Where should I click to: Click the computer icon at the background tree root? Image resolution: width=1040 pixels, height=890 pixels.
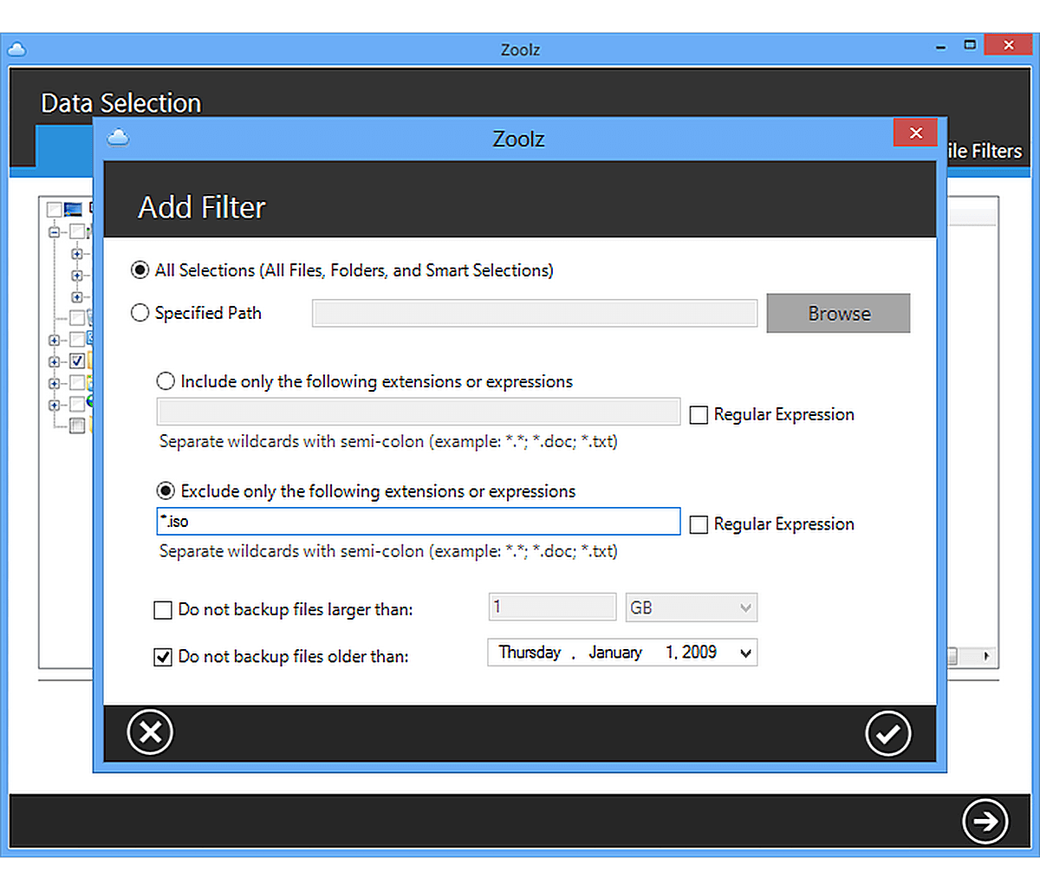click(73, 209)
